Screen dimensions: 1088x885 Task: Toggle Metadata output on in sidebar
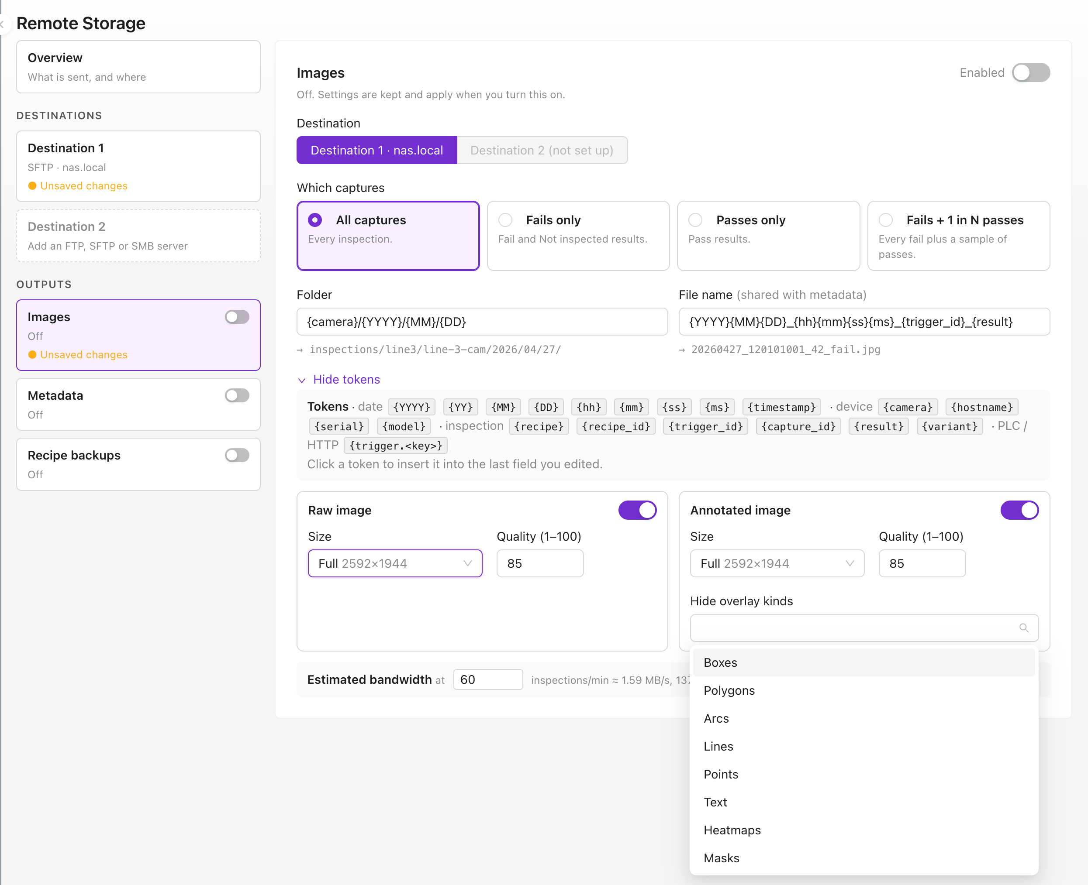(237, 396)
